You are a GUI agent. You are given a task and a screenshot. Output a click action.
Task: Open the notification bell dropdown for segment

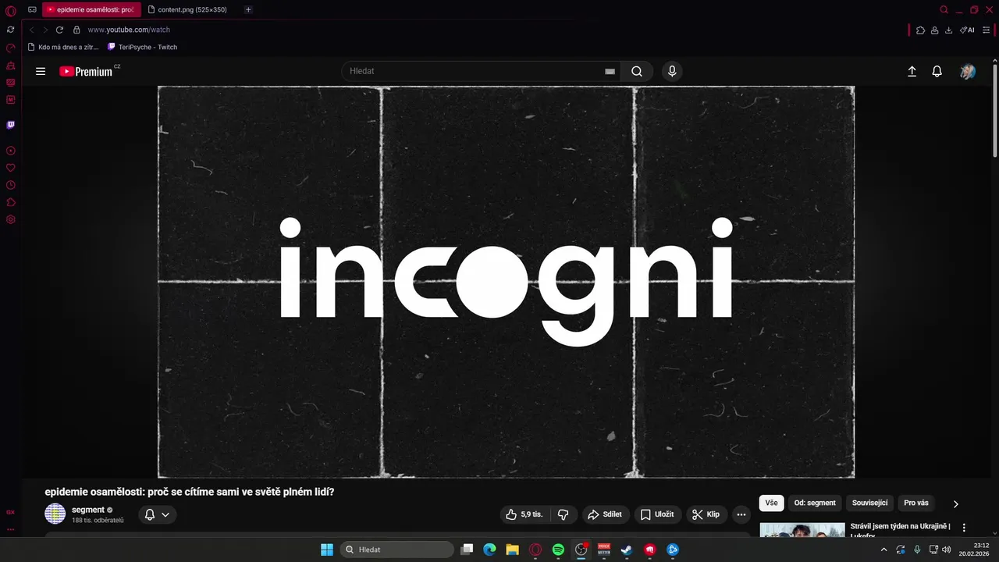[x=158, y=514]
